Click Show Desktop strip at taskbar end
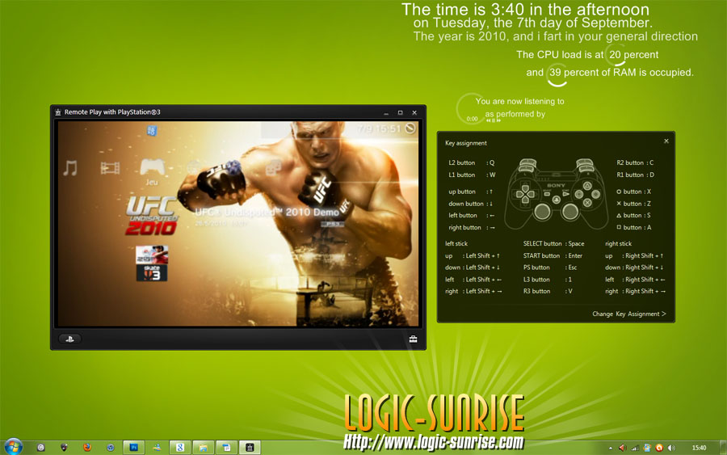 tap(723, 447)
